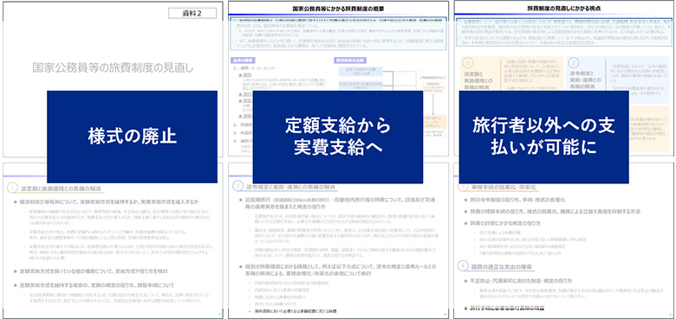The width and height of the screenshot is (676, 319).
Task: Click slide title 国家公務員等にかかる旅費制度の概要
Action: pyautogui.click(x=338, y=8)
